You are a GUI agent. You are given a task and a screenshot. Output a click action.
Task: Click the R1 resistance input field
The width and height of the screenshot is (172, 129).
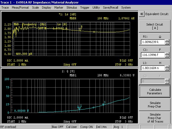152,42
